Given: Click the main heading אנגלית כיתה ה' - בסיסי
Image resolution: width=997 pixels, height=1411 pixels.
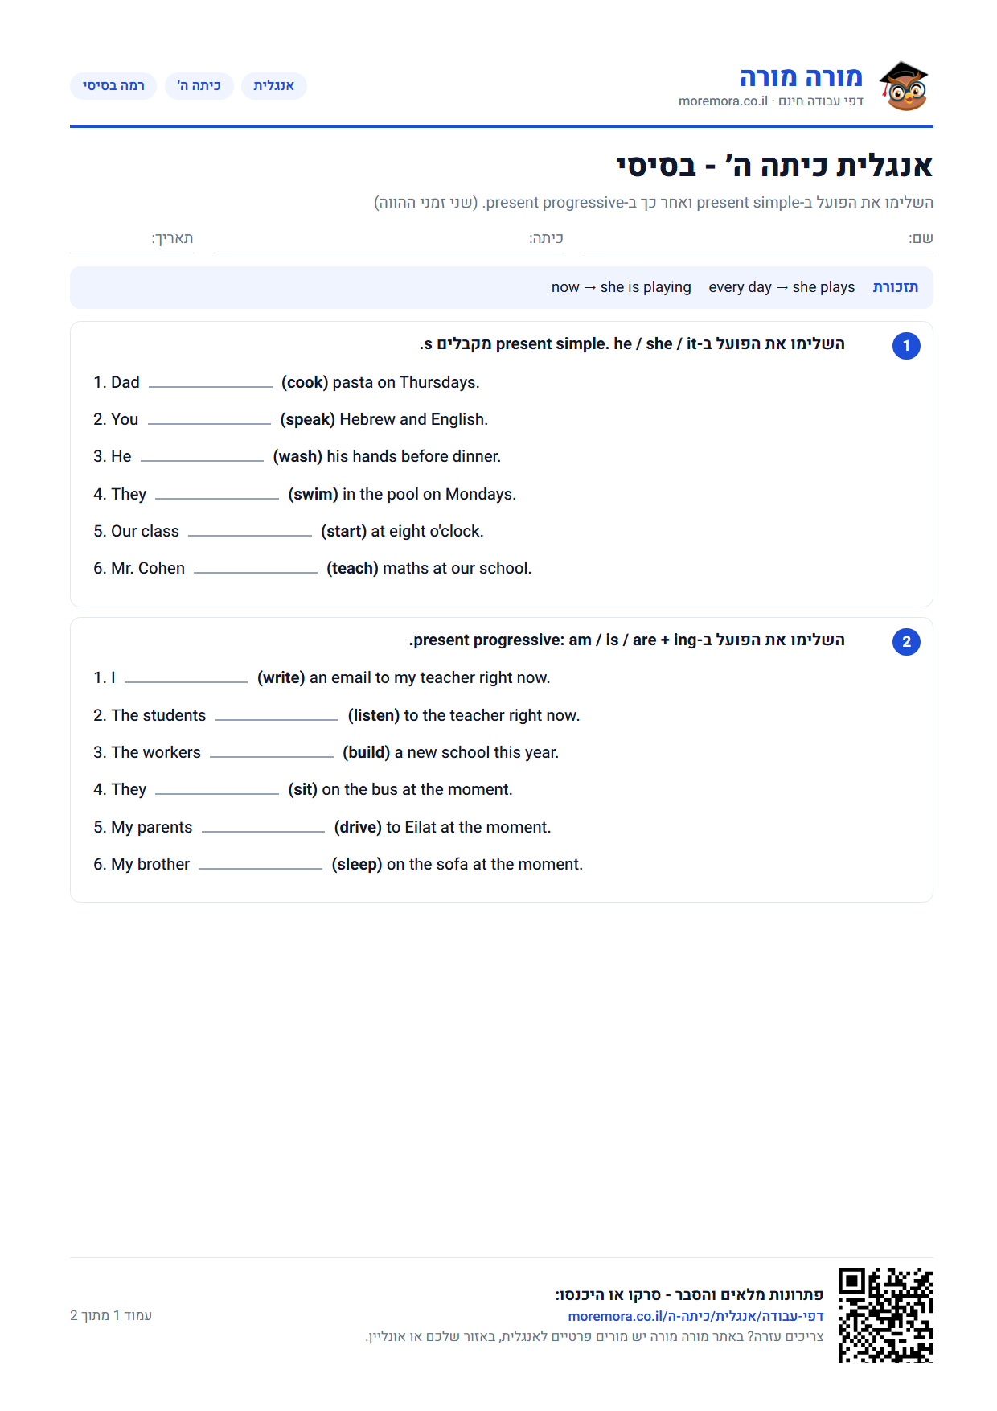Looking at the screenshot, I should (x=774, y=166).
